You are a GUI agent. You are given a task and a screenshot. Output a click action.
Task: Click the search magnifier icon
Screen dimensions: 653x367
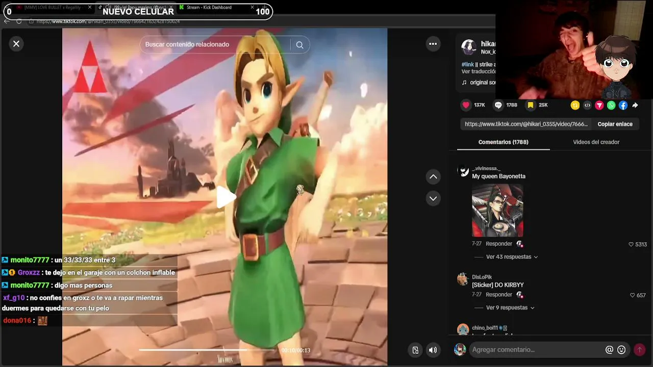(299, 45)
